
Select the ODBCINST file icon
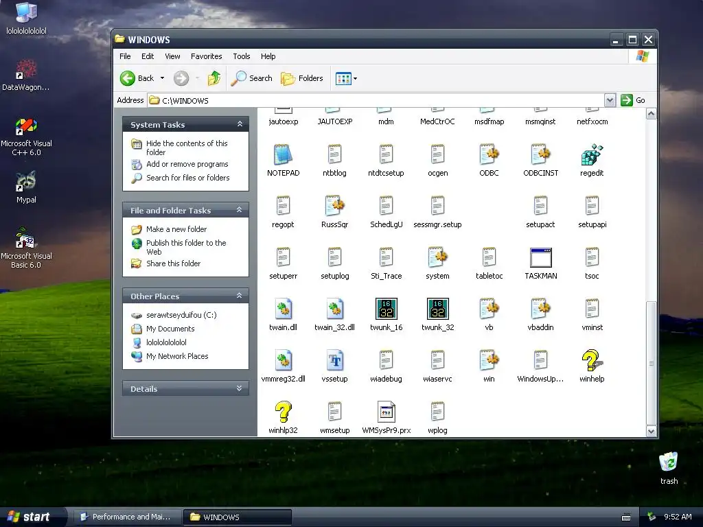(x=540, y=154)
